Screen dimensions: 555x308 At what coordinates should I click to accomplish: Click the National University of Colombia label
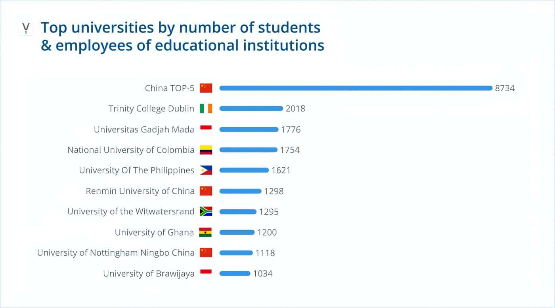[x=131, y=150]
